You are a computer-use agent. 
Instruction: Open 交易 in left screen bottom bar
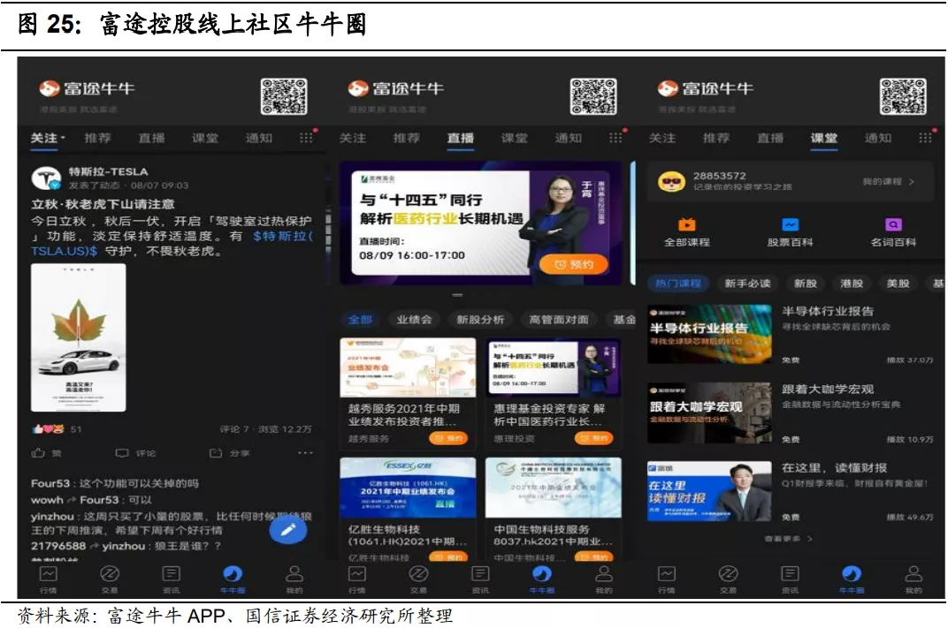(110, 579)
